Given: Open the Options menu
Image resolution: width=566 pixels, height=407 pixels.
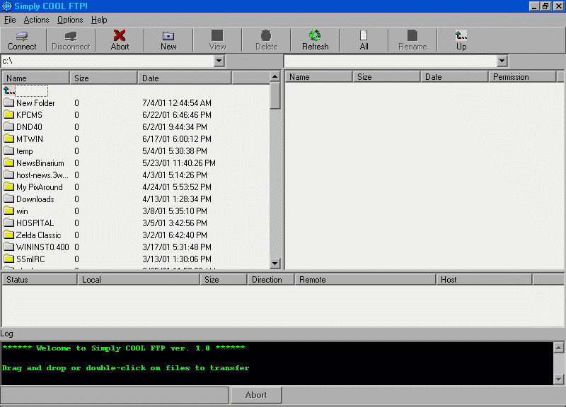Looking at the screenshot, I should (x=70, y=20).
